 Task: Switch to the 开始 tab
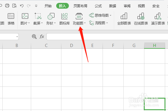[48, 6]
